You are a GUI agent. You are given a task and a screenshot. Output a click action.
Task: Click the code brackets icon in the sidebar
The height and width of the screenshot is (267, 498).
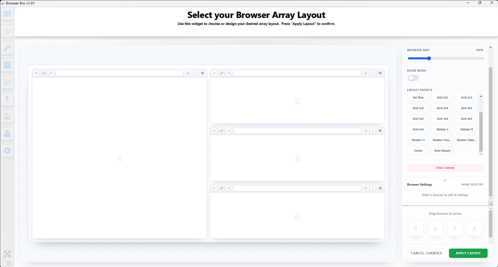coord(7,31)
